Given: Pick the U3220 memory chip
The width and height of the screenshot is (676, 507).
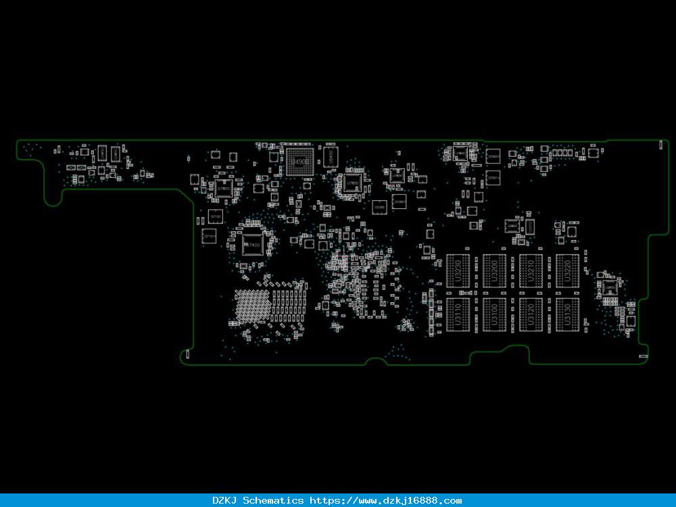Looking at the screenshot, I should click(567, 271).
